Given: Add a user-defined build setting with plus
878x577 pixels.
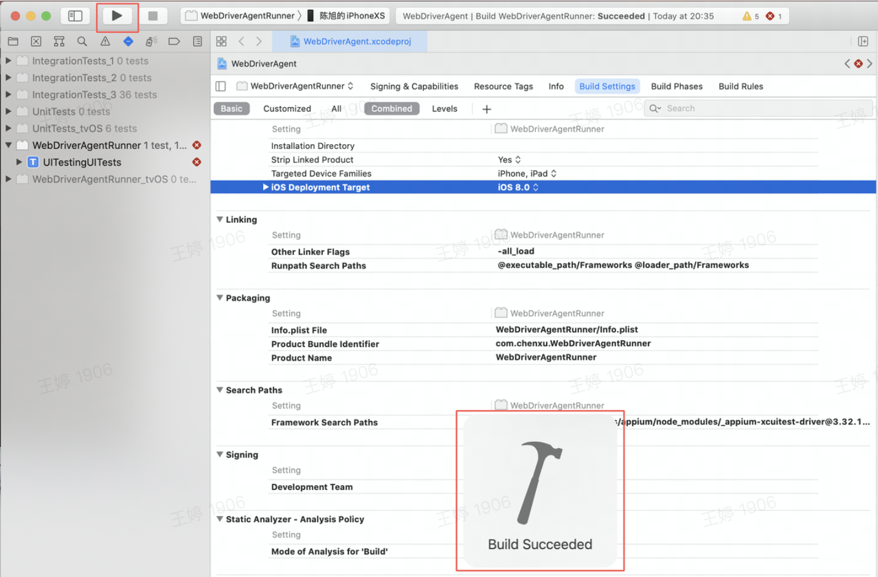Looking at the screenshot, I should coord(486,109).
